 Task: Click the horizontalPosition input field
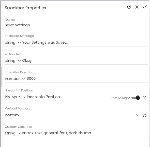click(x=68, y=97)
